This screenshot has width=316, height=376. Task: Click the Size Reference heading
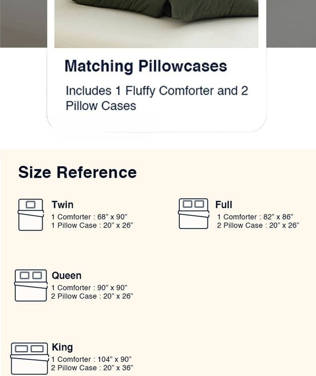77,172
